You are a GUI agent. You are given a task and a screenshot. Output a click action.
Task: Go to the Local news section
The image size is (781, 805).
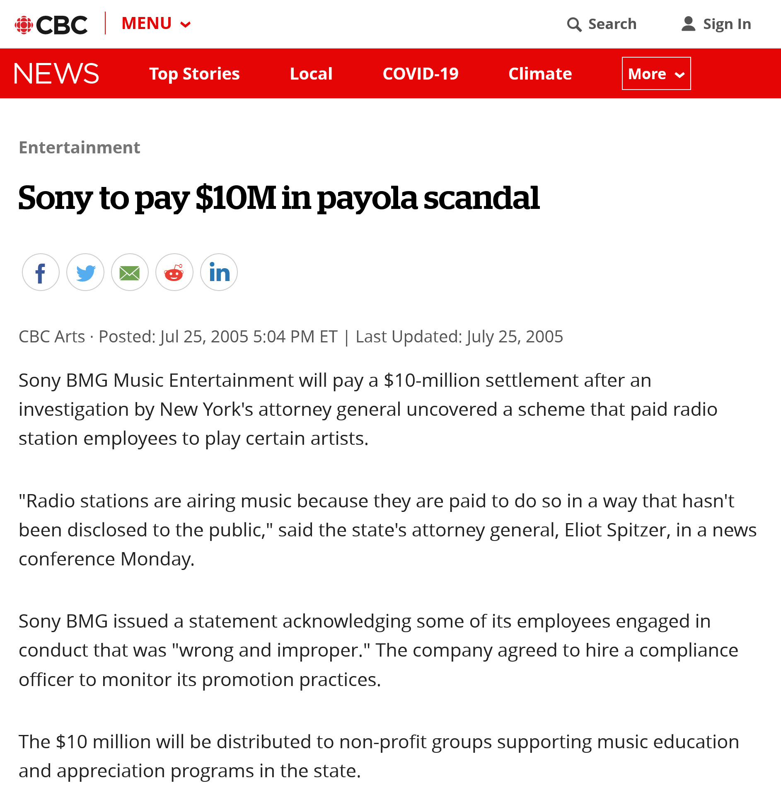pos(311,74)
